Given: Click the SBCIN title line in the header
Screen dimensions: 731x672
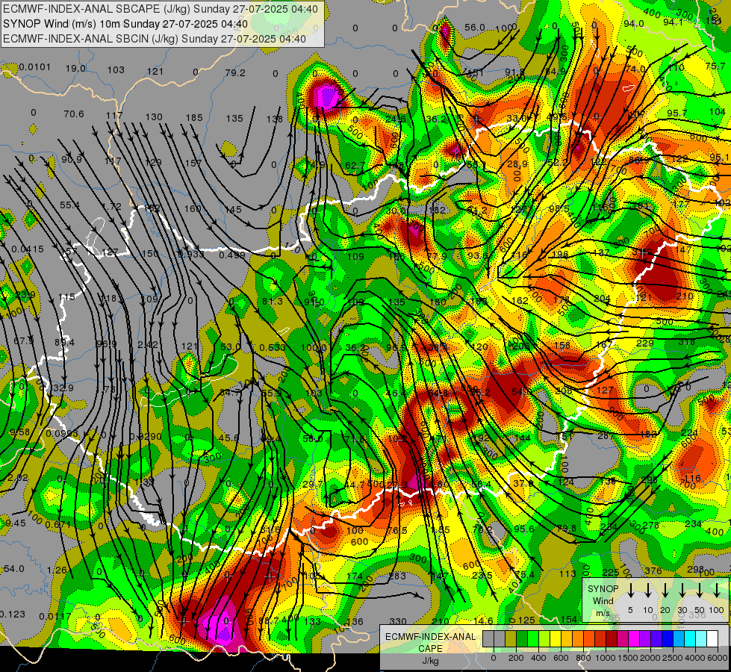Looking at the screenshot, I should click(155, 39).
